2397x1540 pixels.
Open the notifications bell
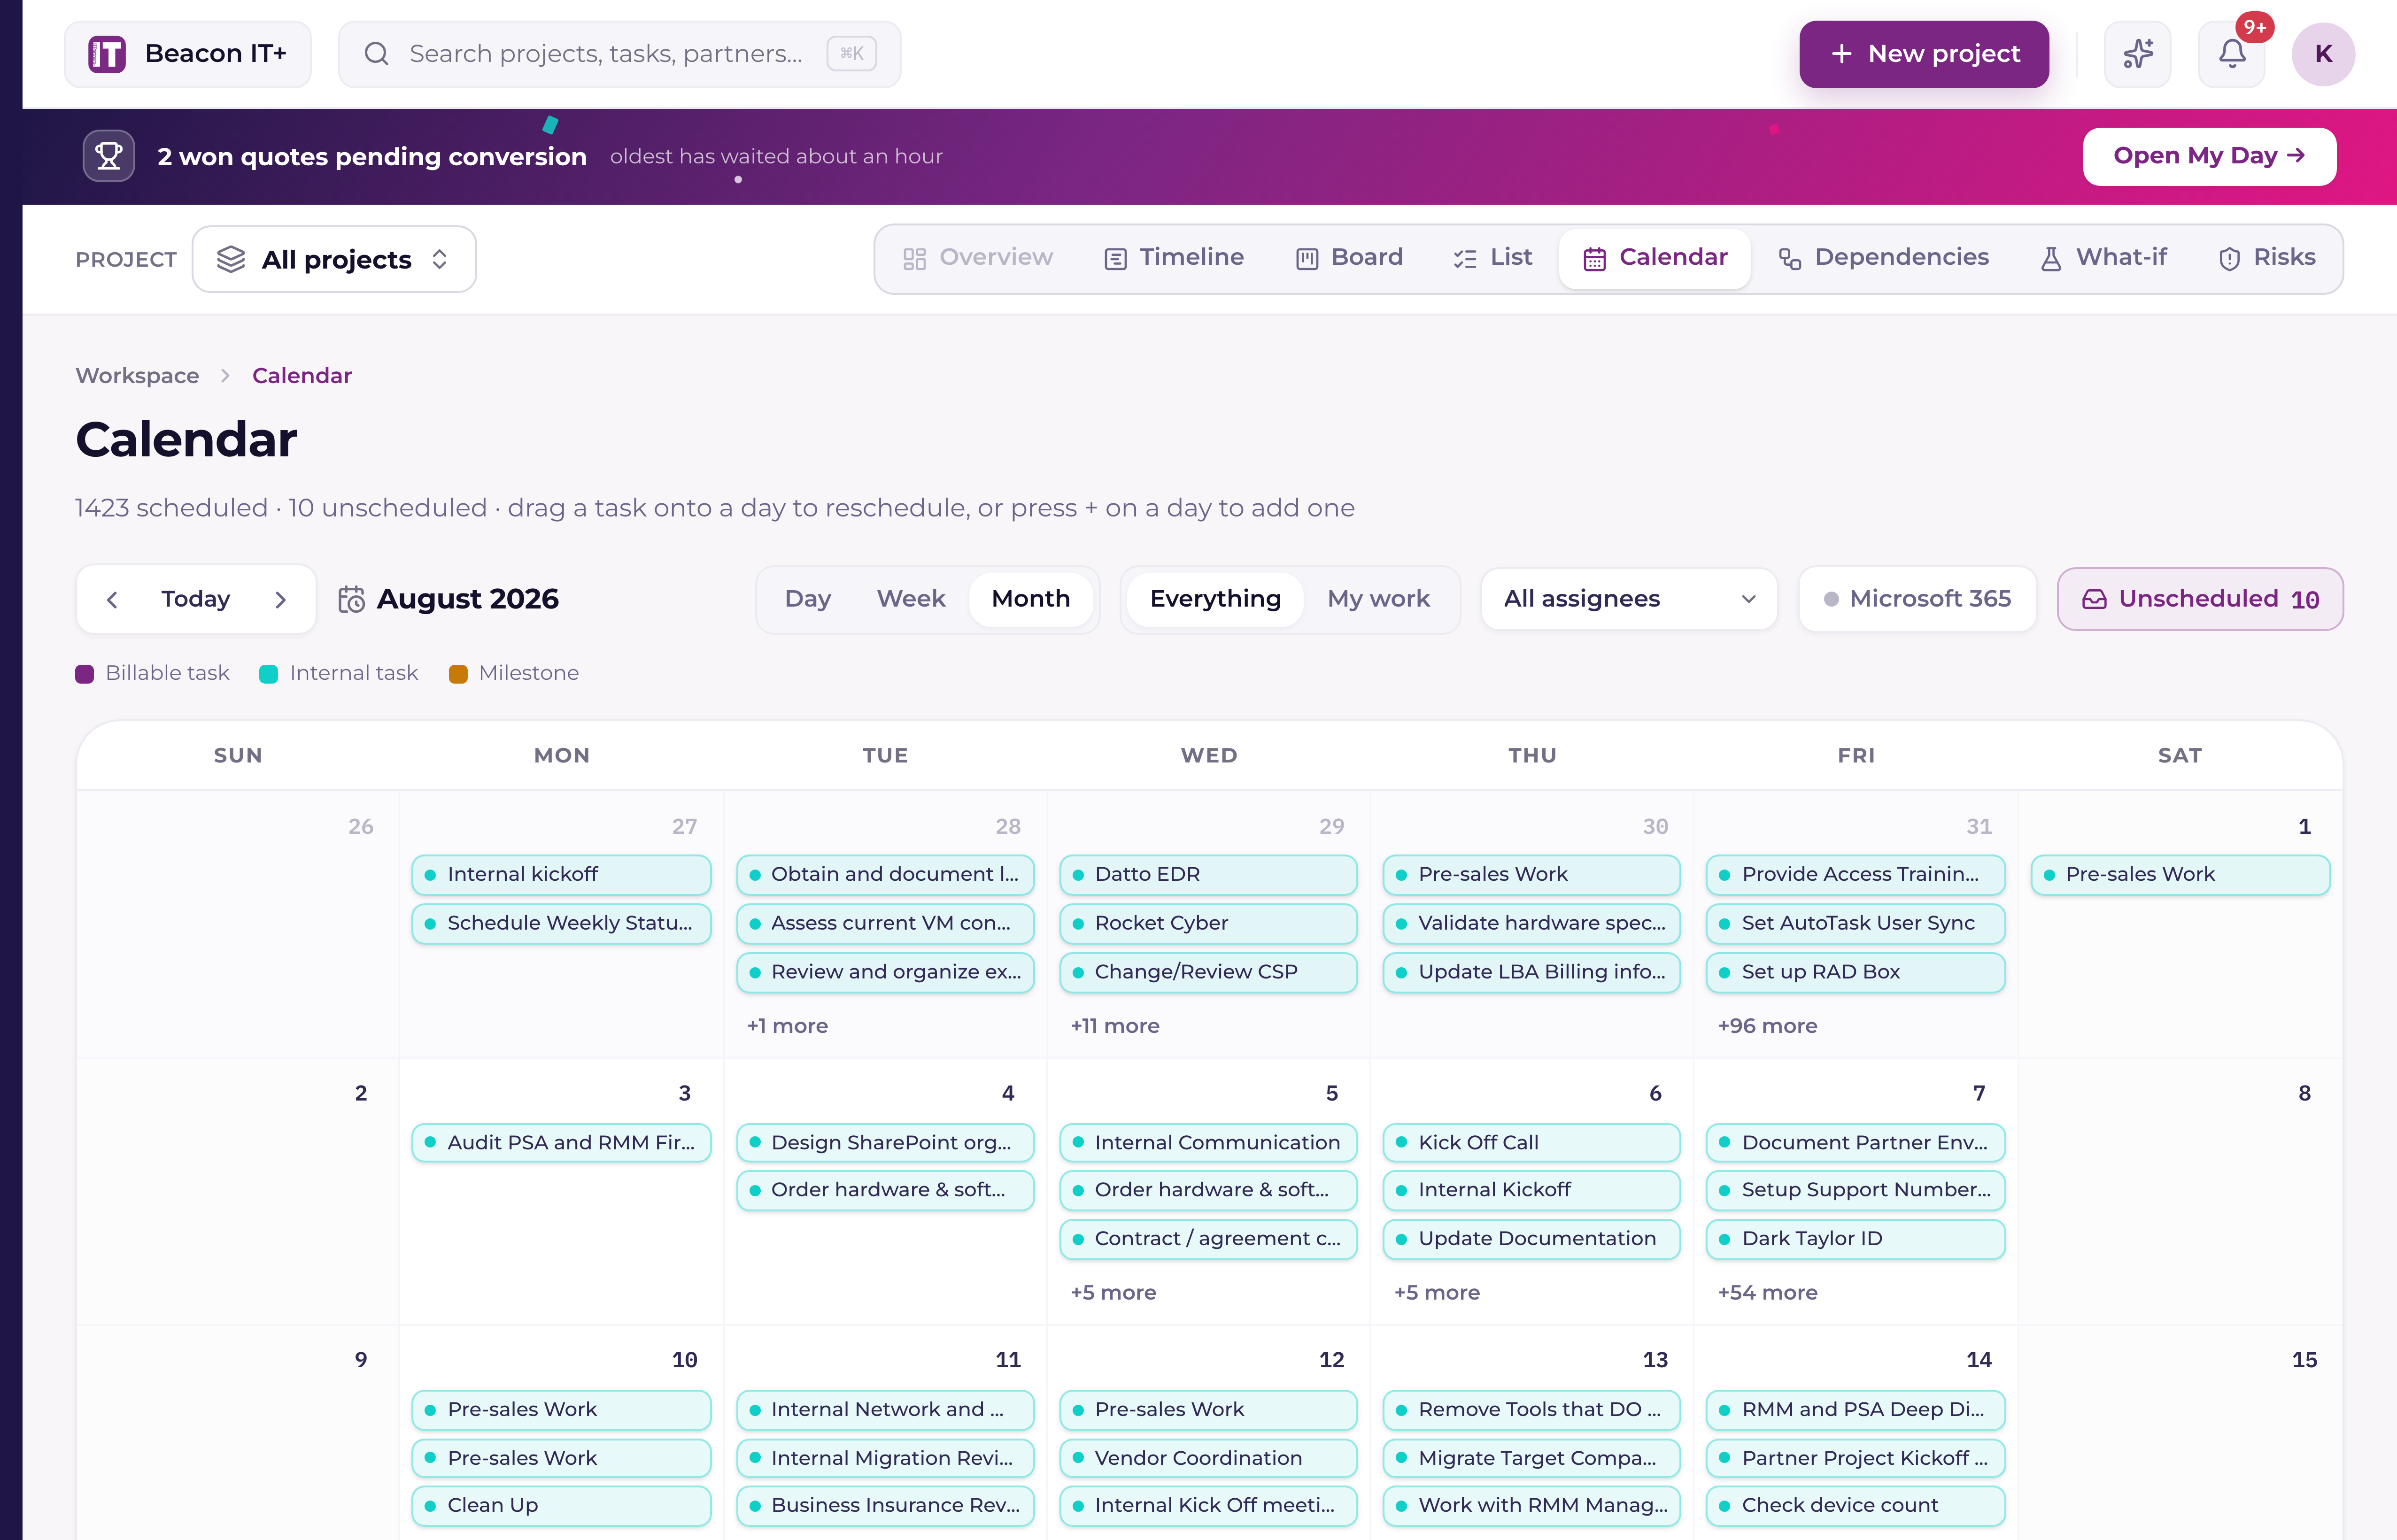pos(2231,54)
